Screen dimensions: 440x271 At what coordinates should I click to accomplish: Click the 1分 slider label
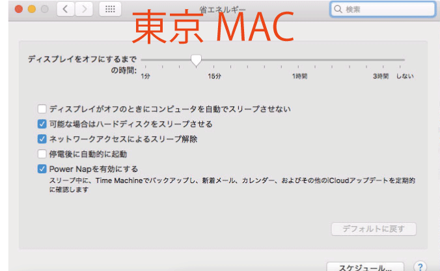click(145, 76)
